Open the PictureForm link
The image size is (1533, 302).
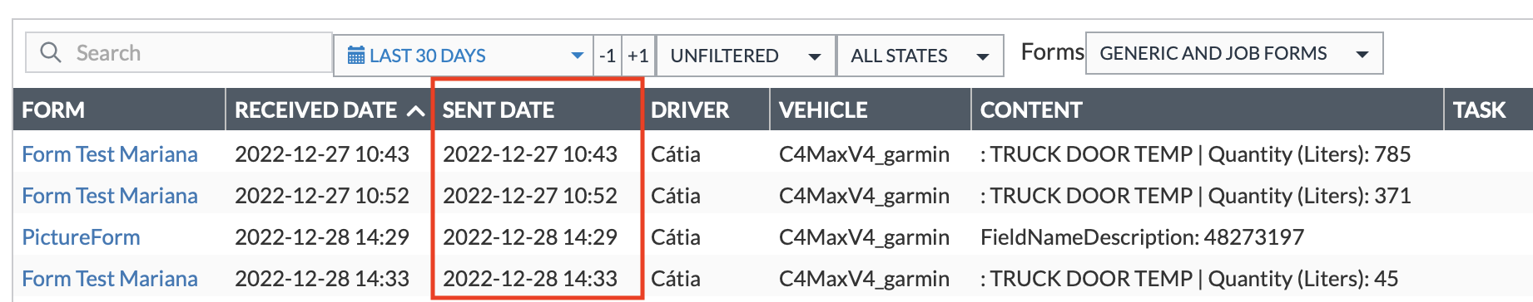click(81, 237)
